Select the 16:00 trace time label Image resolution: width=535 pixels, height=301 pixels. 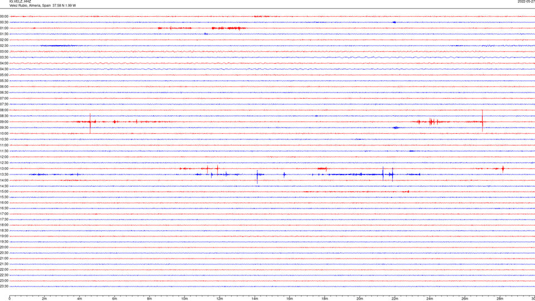(x=4, y=203)
